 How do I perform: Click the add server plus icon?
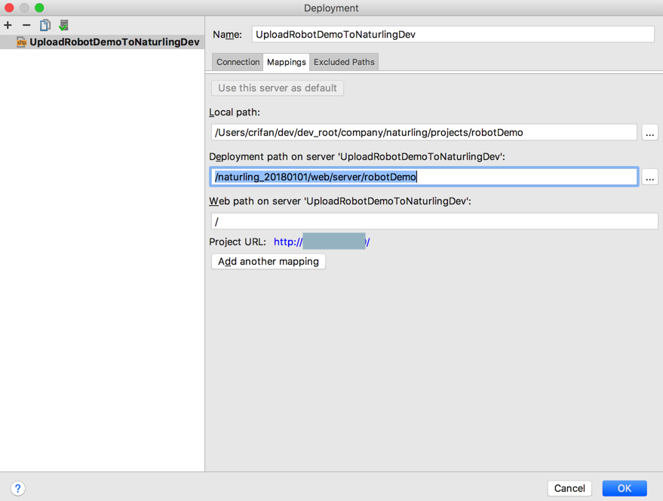tap(8, 25)
